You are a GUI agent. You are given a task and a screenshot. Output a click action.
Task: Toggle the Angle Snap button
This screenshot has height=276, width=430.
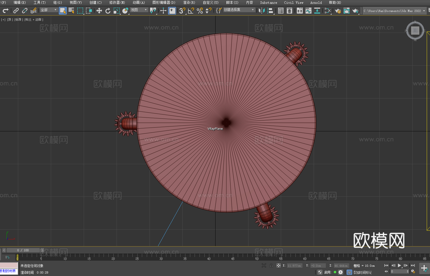(x=191, y=11)
